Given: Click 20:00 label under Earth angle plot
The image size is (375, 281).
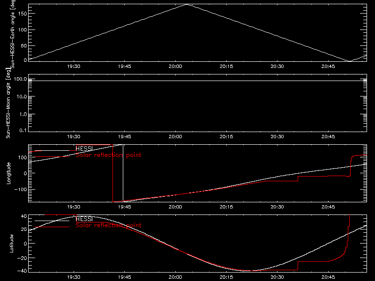Looking at the screenshot, I should point(175,67).
